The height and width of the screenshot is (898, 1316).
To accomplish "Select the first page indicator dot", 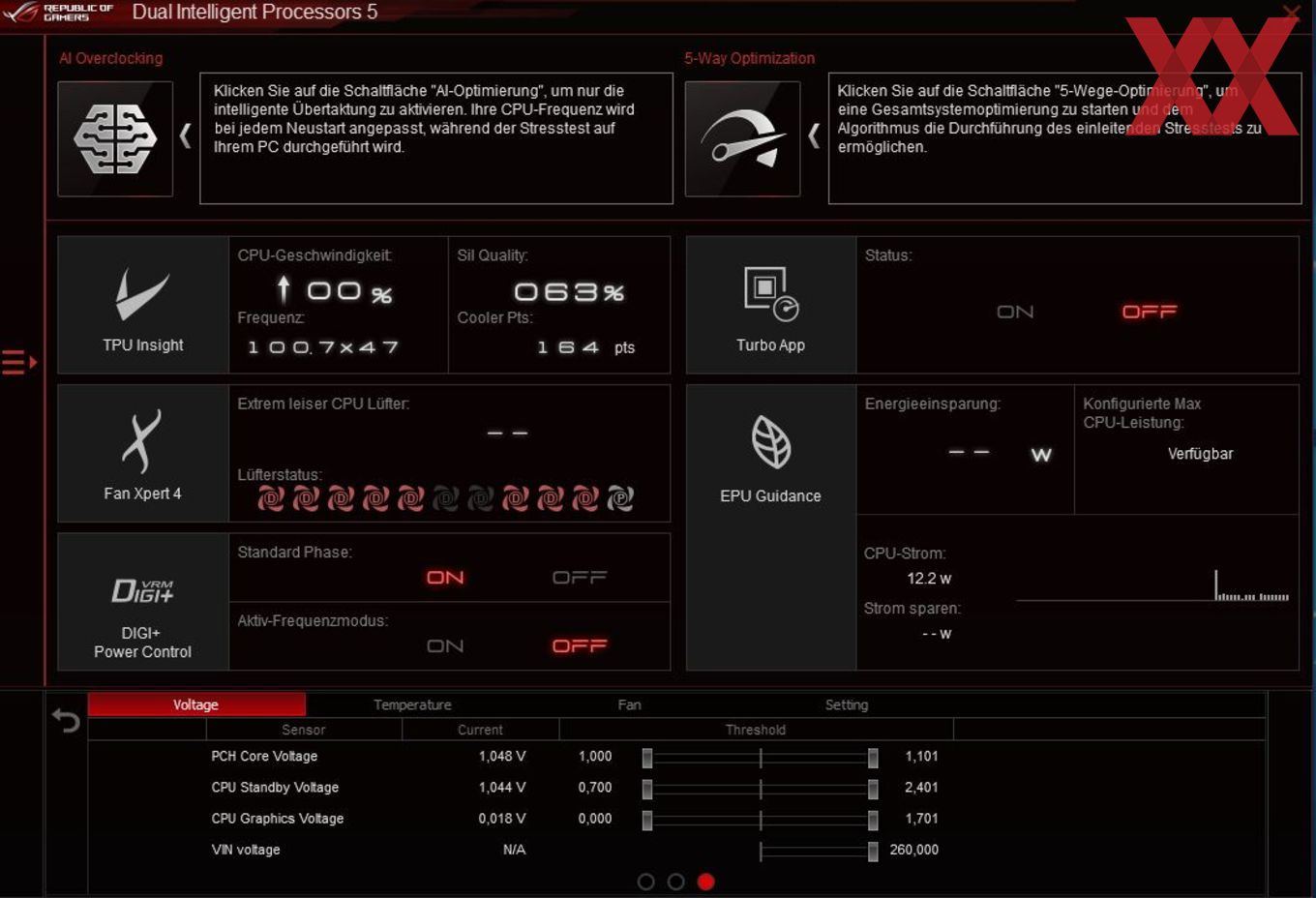I will pyautogui.click(x=646, y=882).
